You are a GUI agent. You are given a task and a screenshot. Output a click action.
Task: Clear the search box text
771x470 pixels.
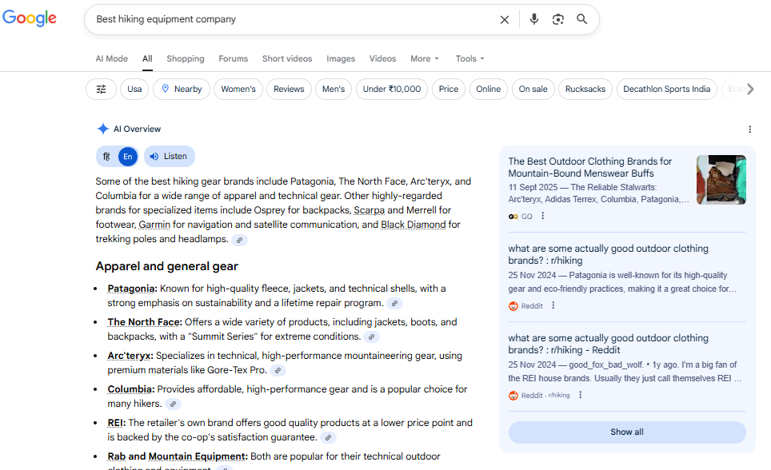coord(505,20)
